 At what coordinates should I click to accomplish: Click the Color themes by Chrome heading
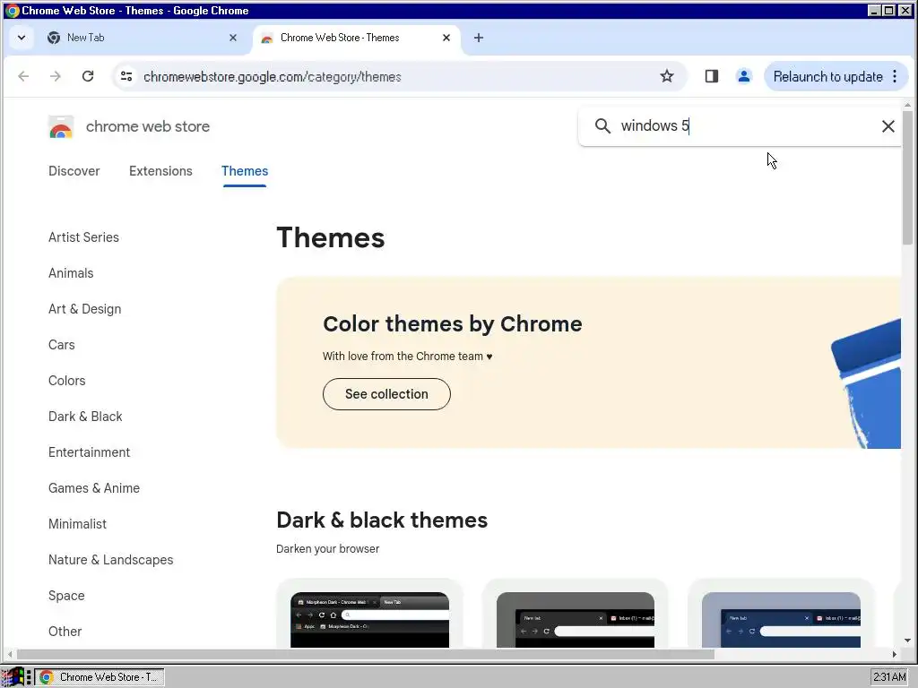[x=452, y=324]
